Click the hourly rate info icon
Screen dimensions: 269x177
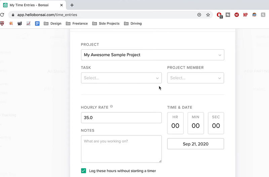coord(111,107)
